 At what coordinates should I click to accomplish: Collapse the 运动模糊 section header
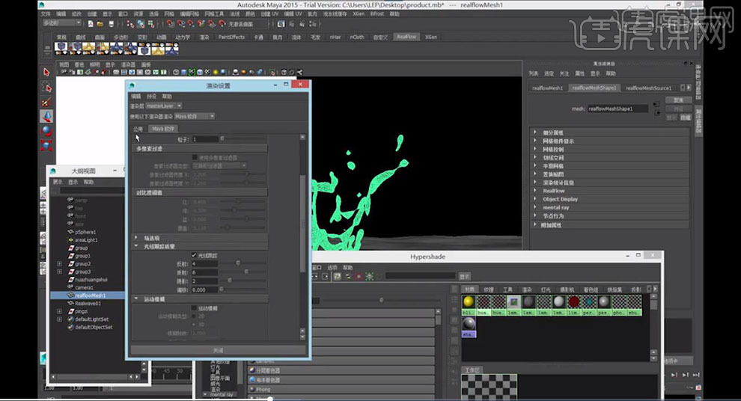(x=136, y=299)
